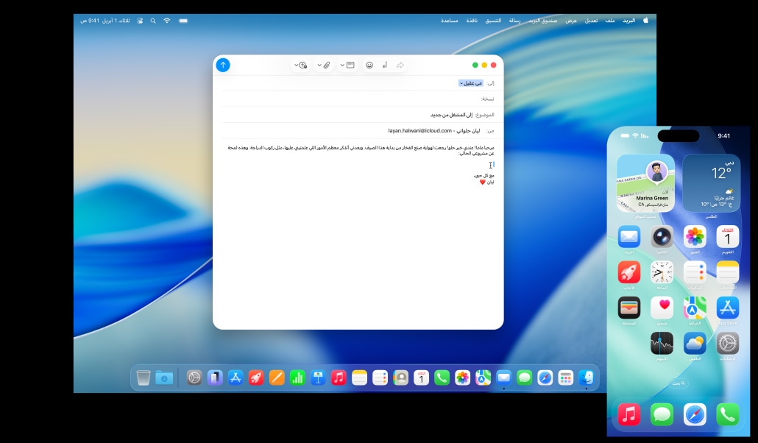Tap the بحث search button on iPhone

(x=678, y=383)
